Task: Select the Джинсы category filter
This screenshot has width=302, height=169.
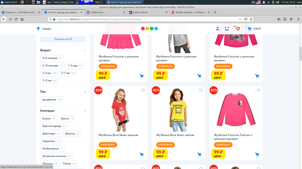Action: coord(72,133)
